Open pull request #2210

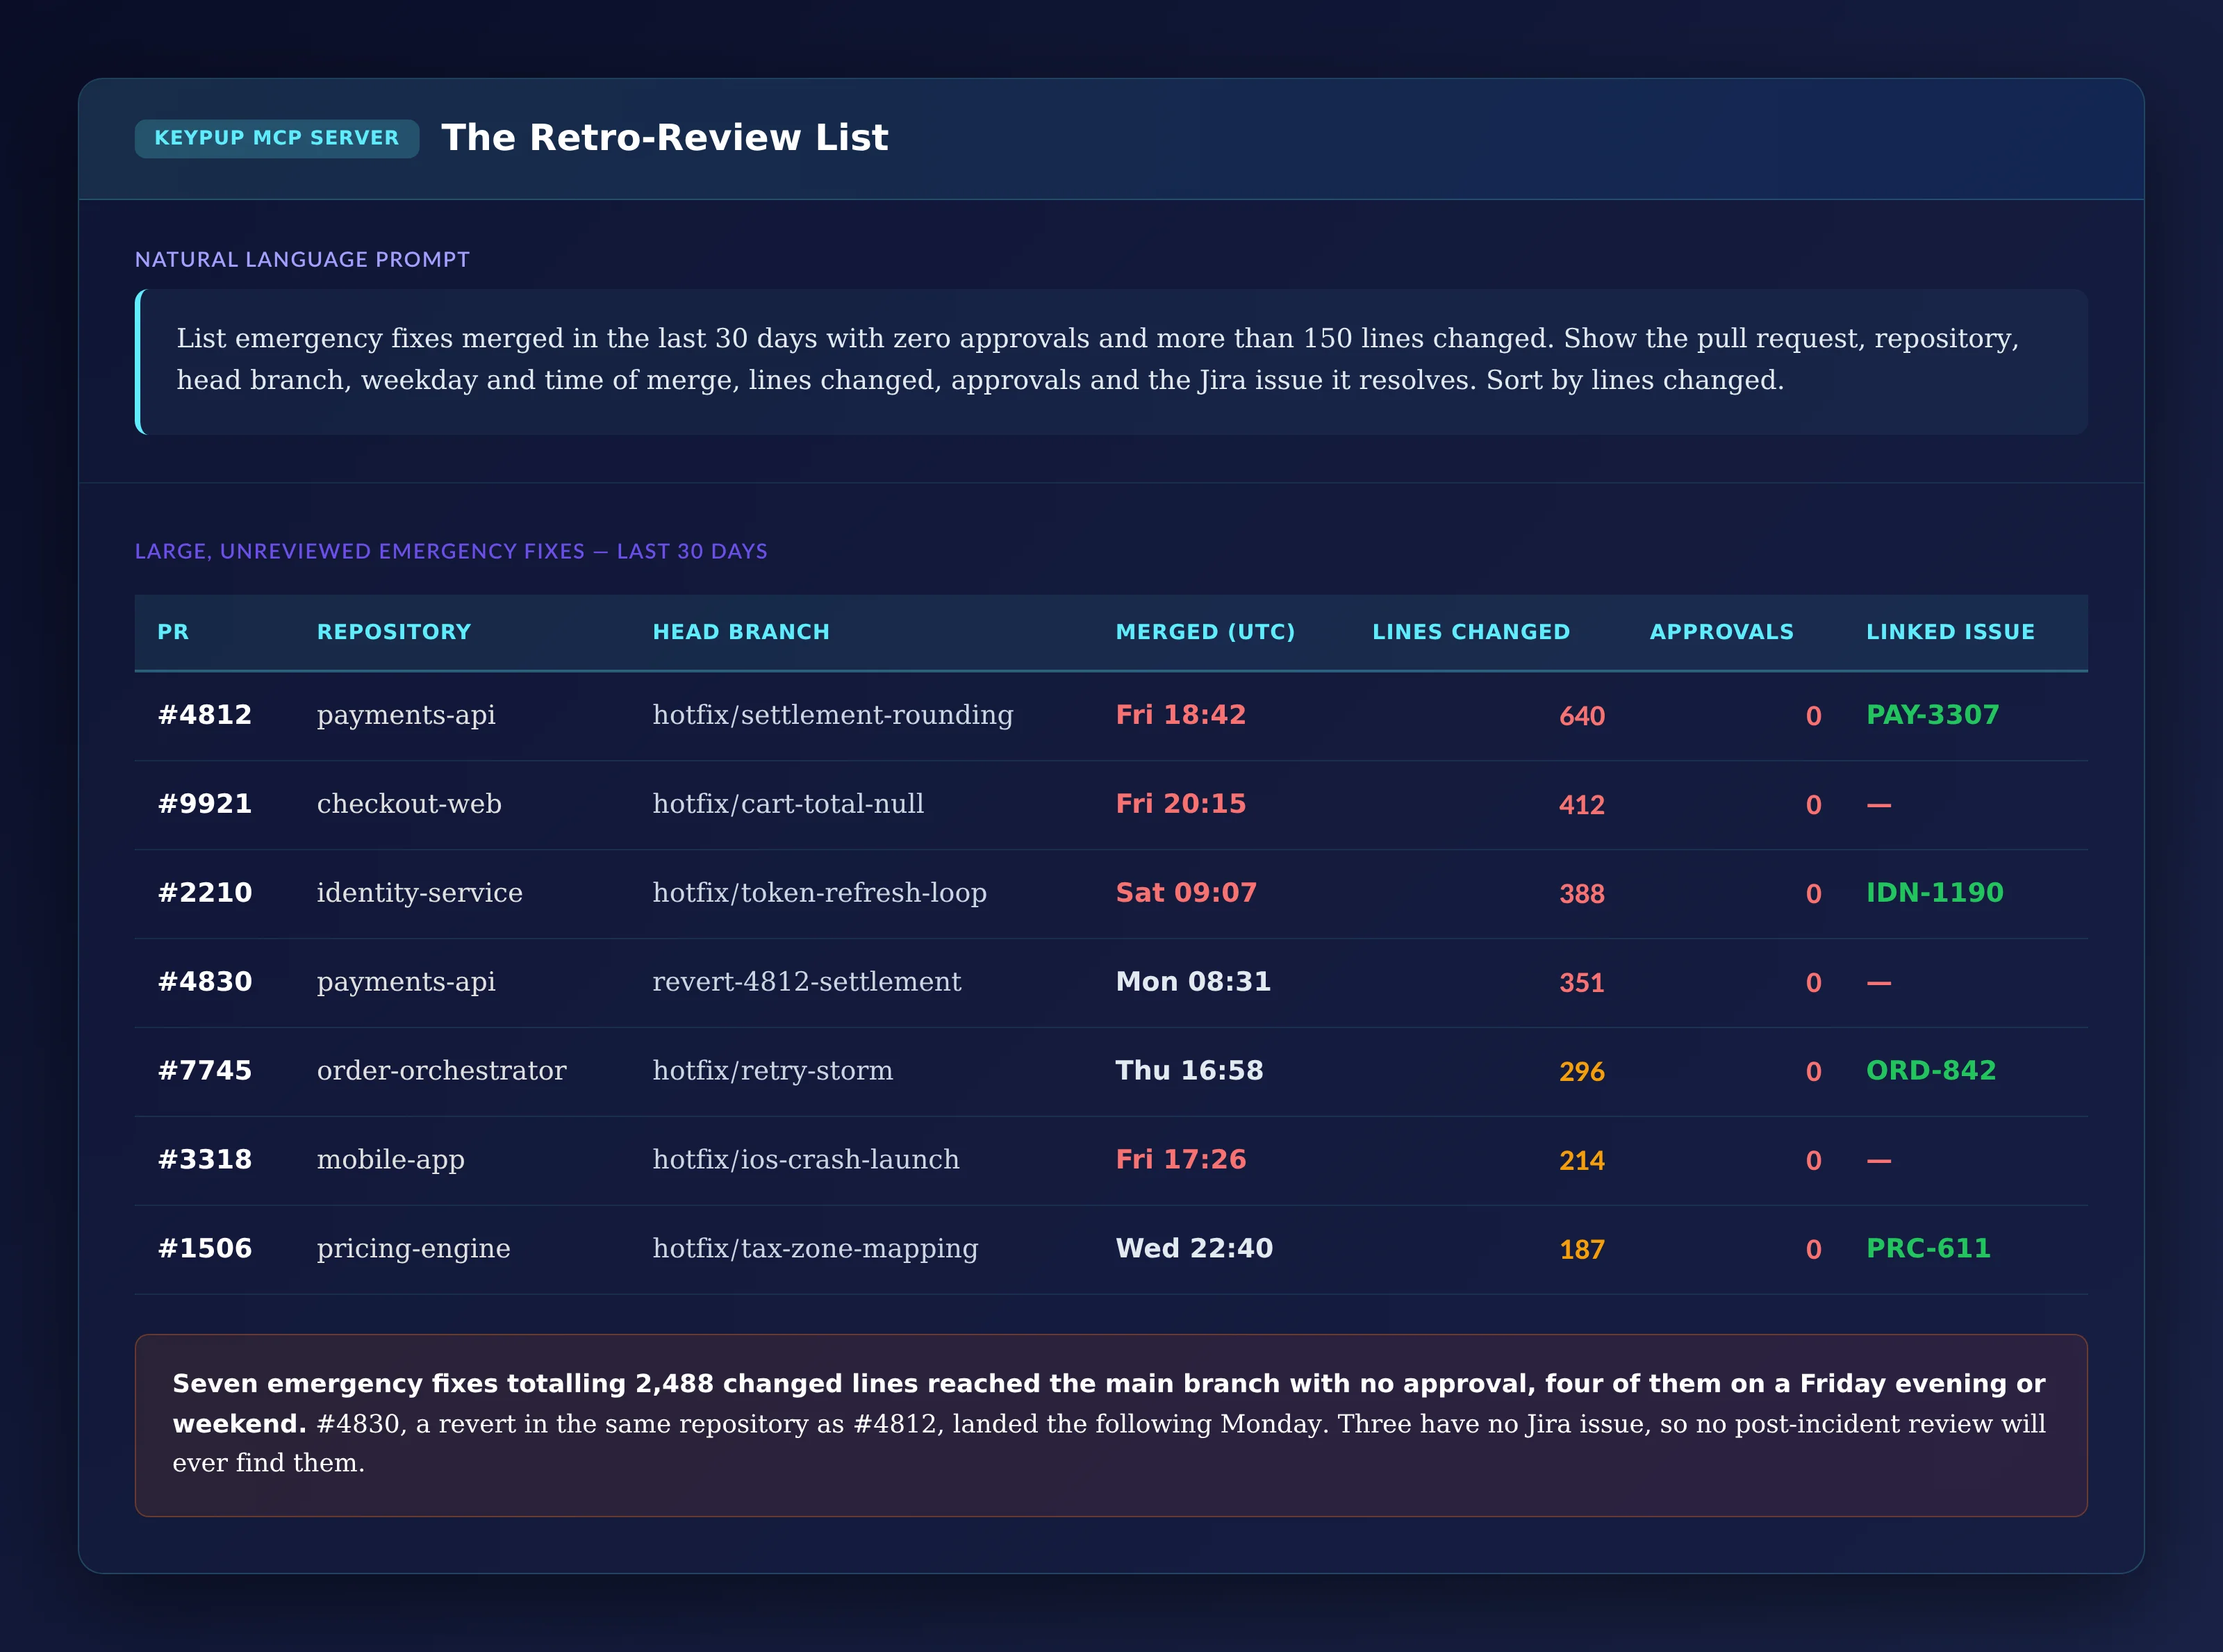[205, 893]
